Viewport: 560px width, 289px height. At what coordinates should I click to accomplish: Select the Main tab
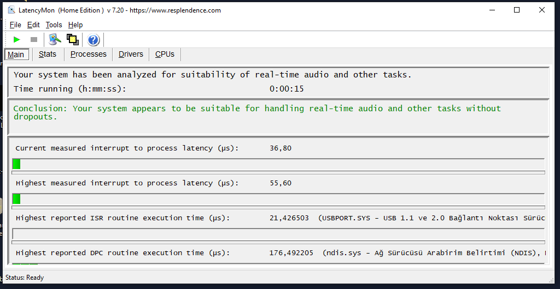pyautogui.click(x=16, y=55)
